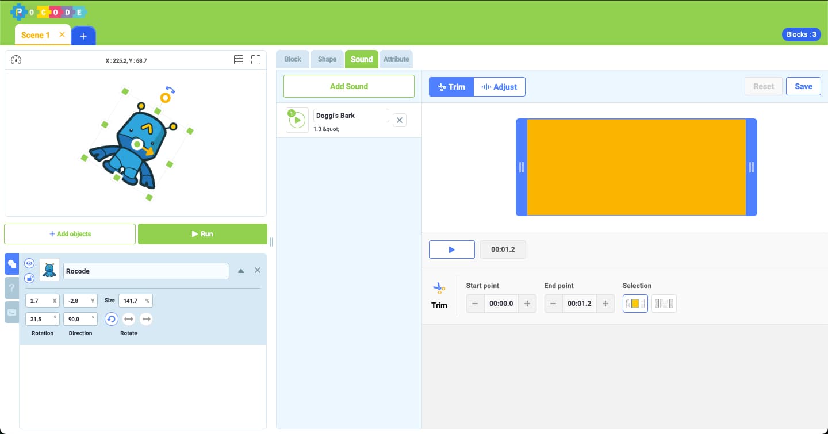Click the speed gauge icon above stage
Viewport: 828px width, 434px height.
pyautogui.click(x=16, y=60)
